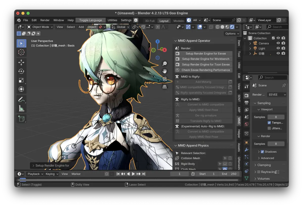Switch to material preview shading

tap(227, 27)
